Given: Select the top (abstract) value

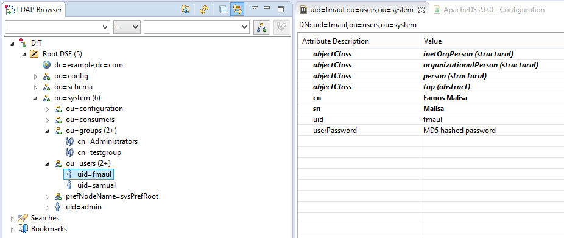Looking at the screenshot, I should [446, 87].
